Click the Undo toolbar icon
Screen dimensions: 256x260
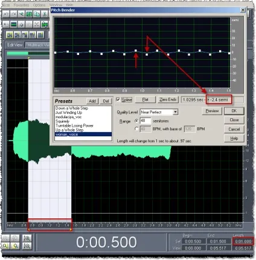pyautogui.click(x=6, y=14)
